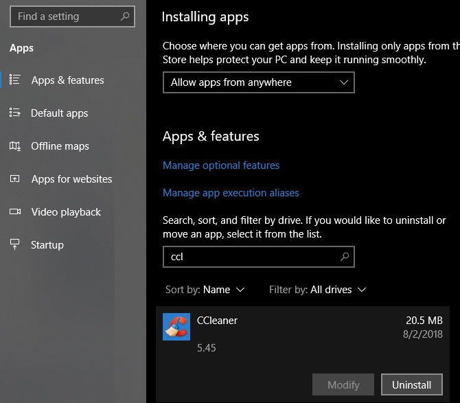The image size is (460, 403).
Task: Focus the Find a setting search box
Action: (x=65, y=16)
